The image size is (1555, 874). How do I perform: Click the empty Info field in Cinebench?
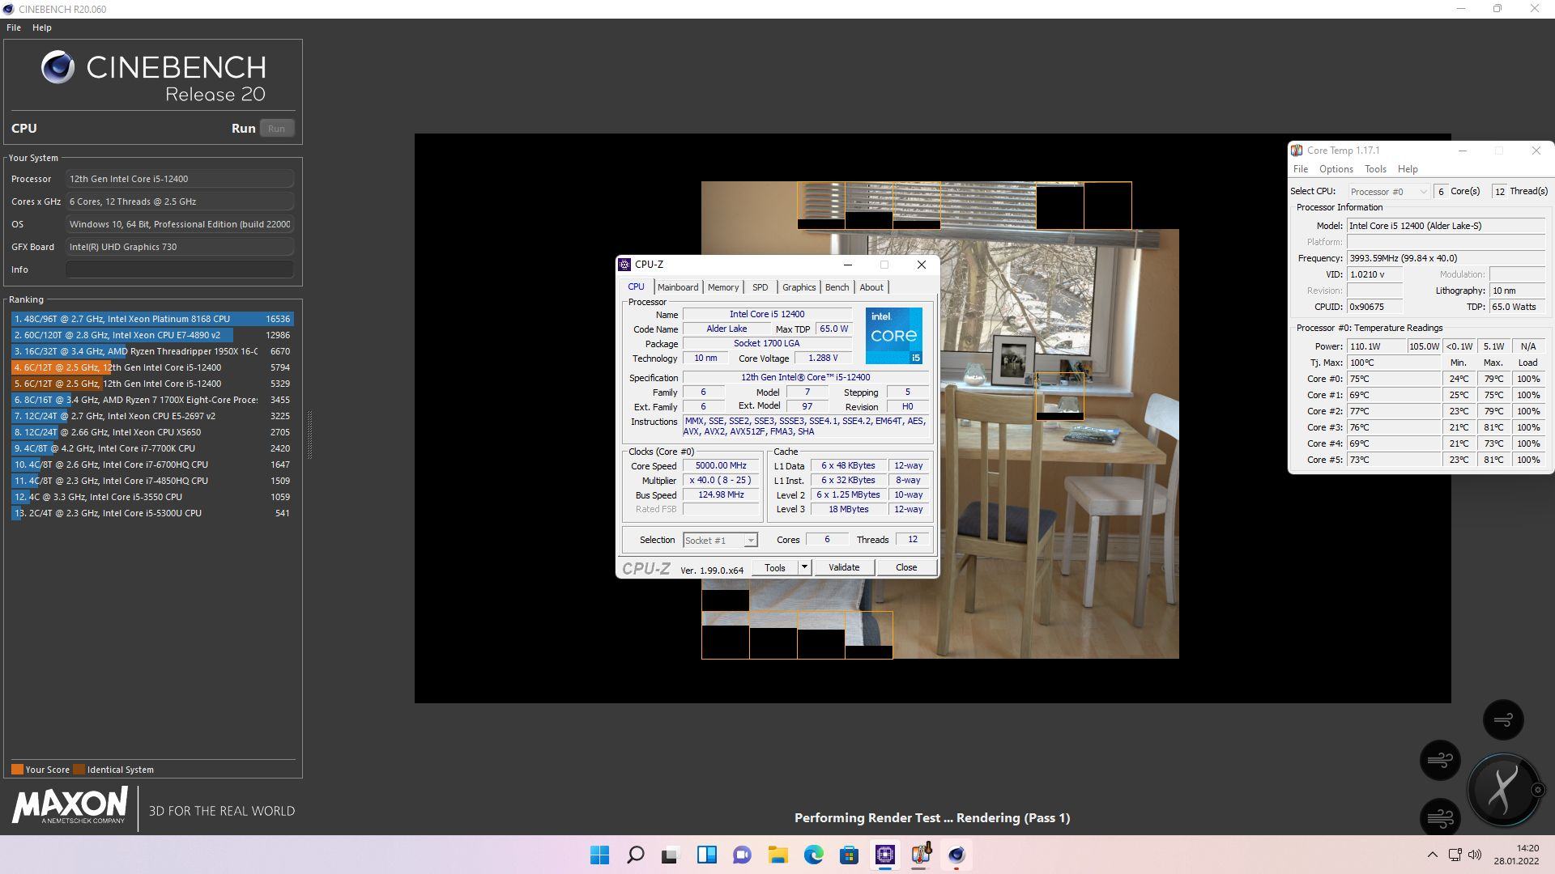[x=180, y=269]
